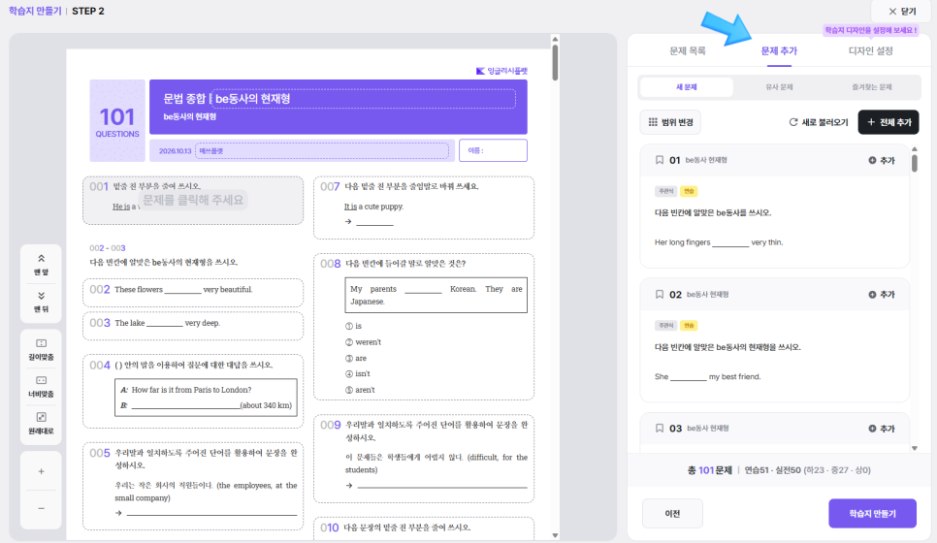Switch to the 문제 추가 tab

point(779,50)
